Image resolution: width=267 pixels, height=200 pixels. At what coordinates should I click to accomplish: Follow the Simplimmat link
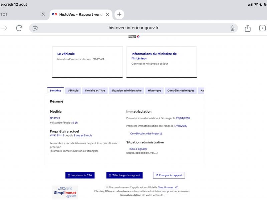point(168,187)
